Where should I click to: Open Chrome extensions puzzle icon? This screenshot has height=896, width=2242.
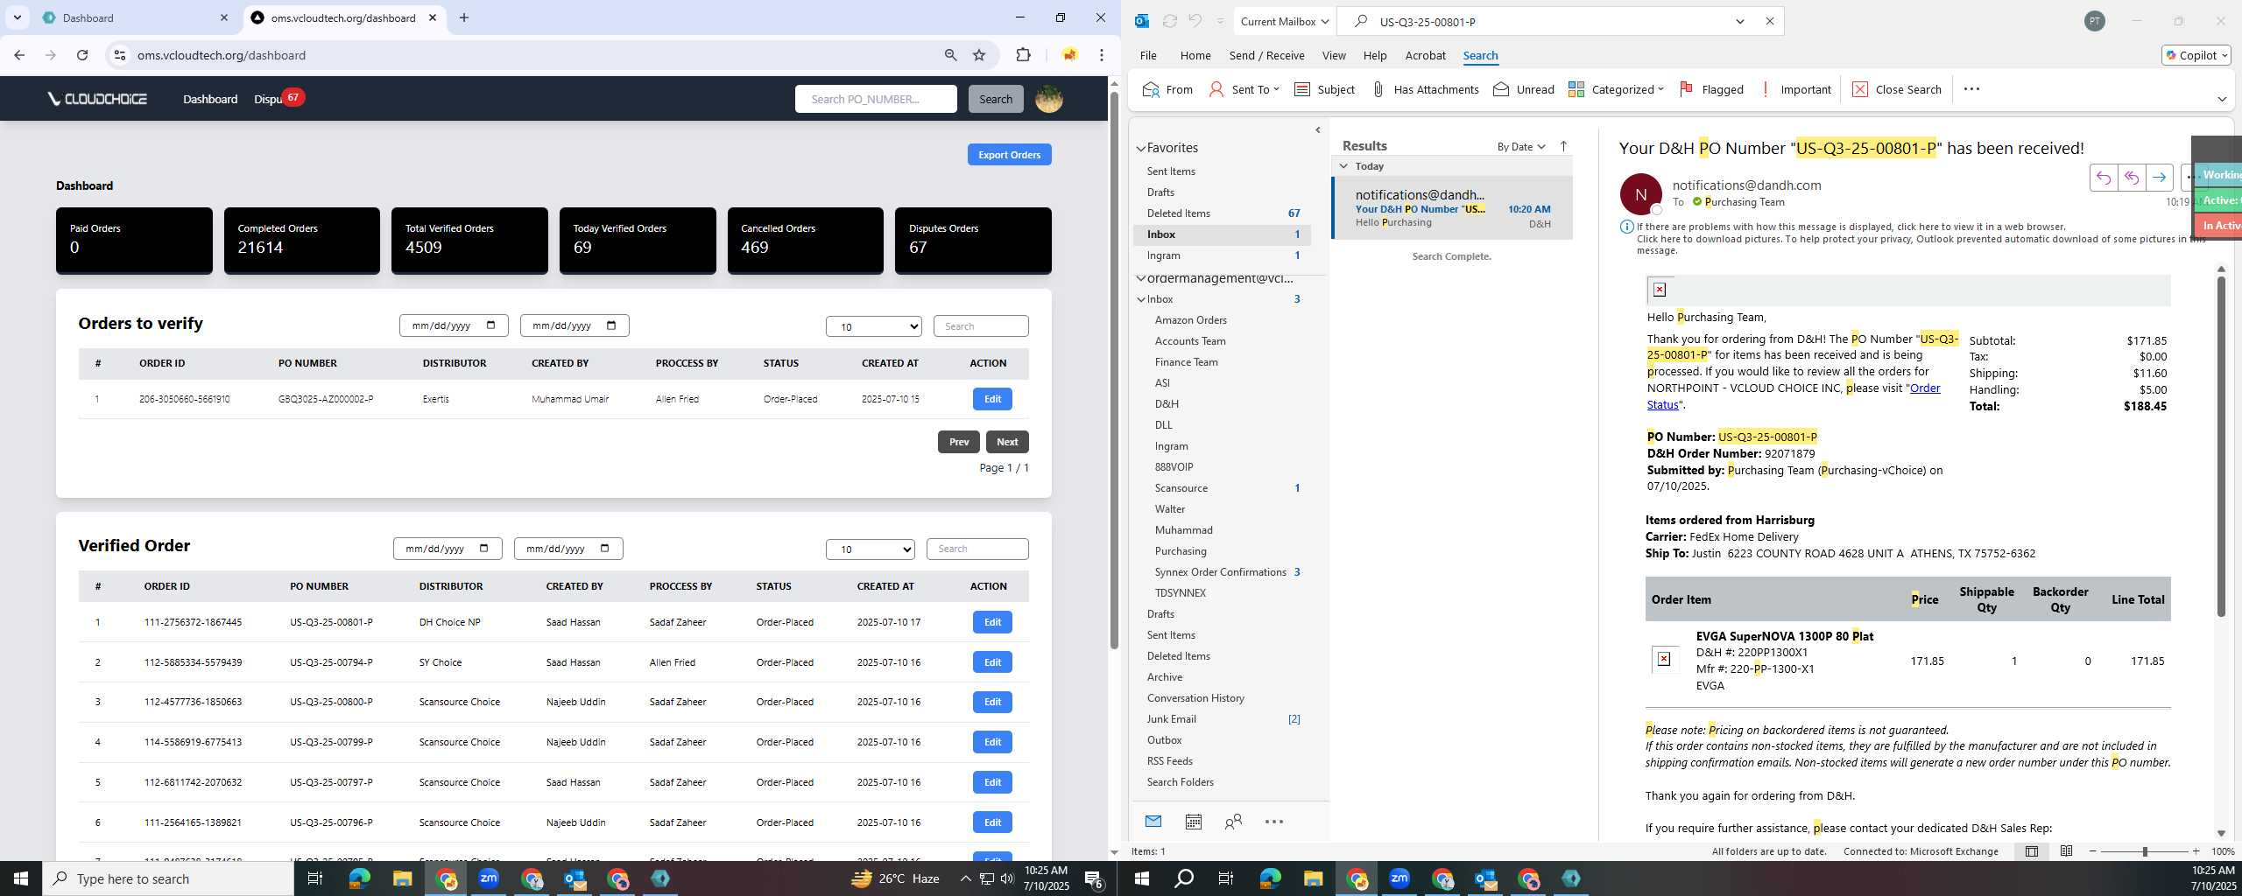tap(1023, 55)
